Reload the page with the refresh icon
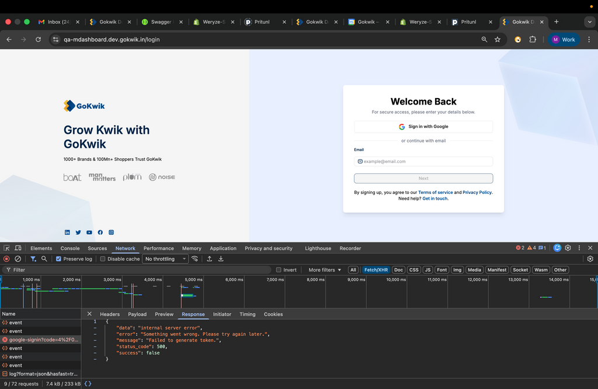 pyautogui.click(x=38, y=39)
